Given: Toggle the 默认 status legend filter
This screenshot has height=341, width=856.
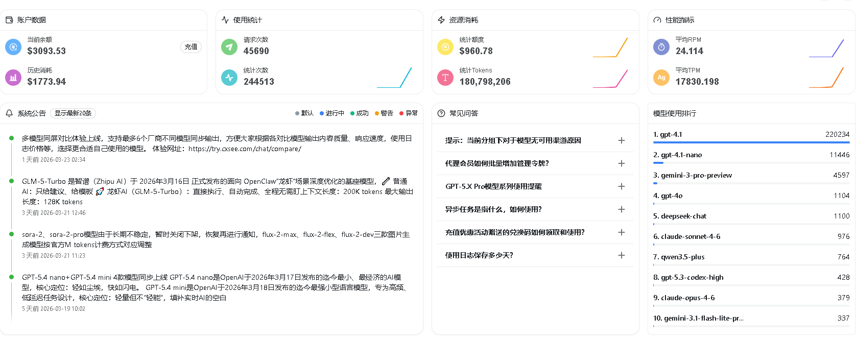Looking at the screenshot, I should (x=304, y=113).
